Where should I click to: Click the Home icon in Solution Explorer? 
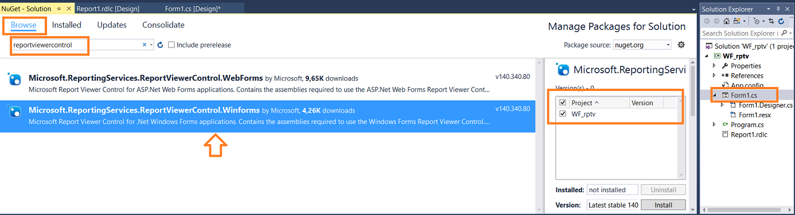[727, 21]
